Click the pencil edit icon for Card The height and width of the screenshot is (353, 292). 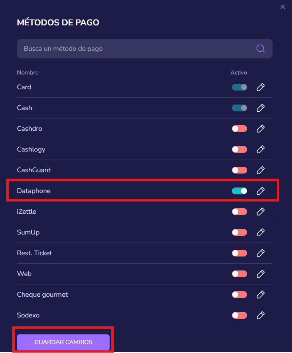pyautogui.click(x=261, y=87)
